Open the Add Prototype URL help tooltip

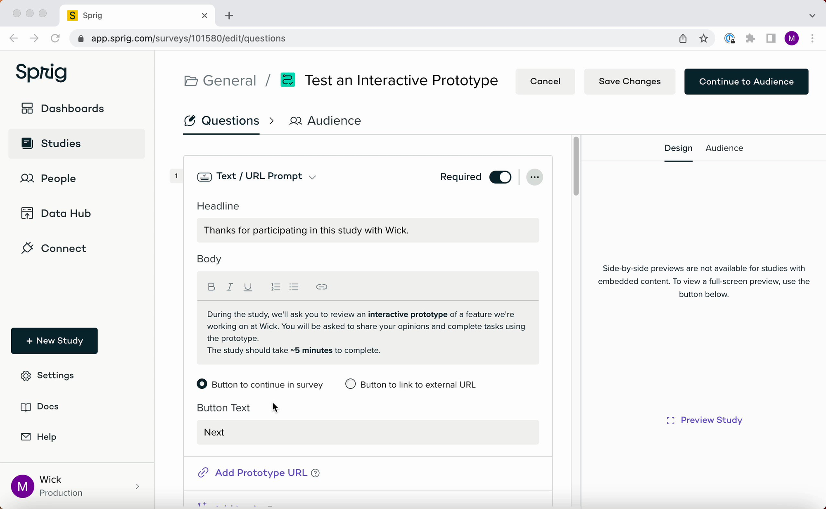click(315, 473)
